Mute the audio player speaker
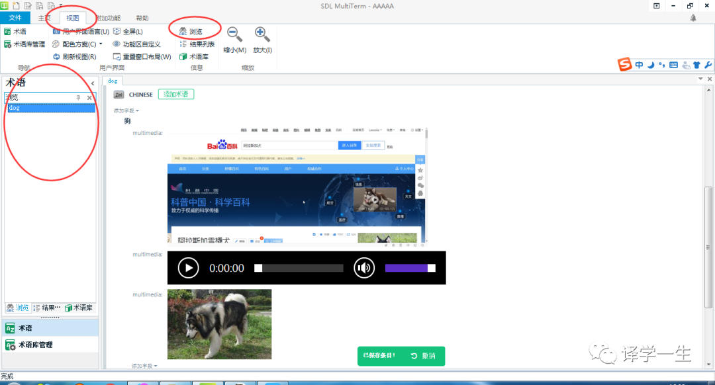This screenshot has width=715, height=385. pyautogui.click(x=364, y=268)
